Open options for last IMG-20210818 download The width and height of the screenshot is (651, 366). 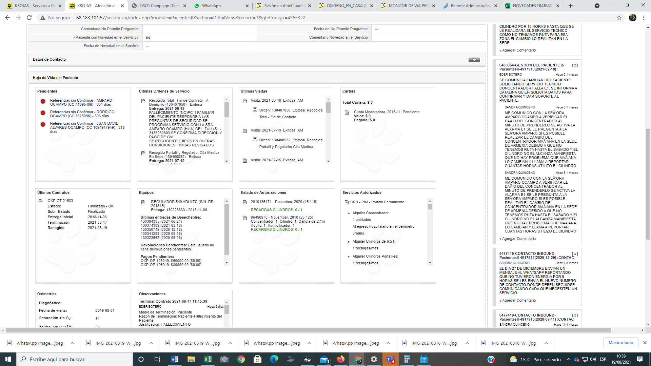[546, 343]
